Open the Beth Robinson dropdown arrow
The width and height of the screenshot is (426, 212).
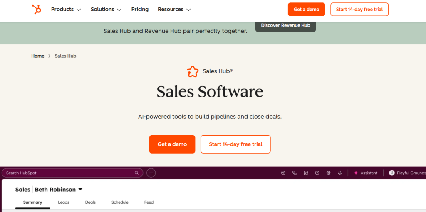80,190
